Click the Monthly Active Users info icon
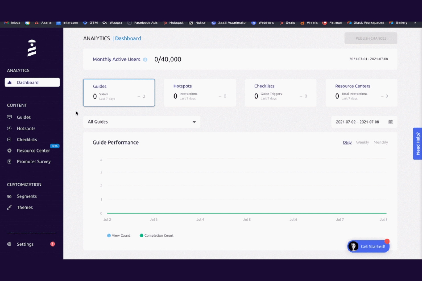The height and width of the screenshot is (281, 422). click(x=145, y=60)
